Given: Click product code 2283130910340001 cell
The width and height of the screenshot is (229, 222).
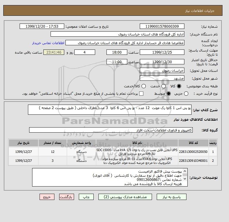Looking at the screenshot, I should point(193,161).
